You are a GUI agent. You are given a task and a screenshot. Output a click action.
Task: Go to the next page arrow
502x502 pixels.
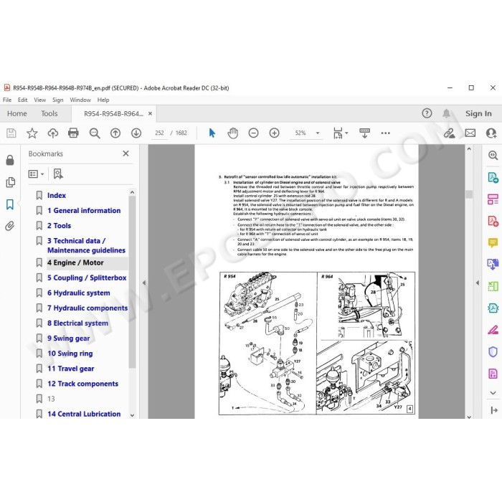(136, 133)
